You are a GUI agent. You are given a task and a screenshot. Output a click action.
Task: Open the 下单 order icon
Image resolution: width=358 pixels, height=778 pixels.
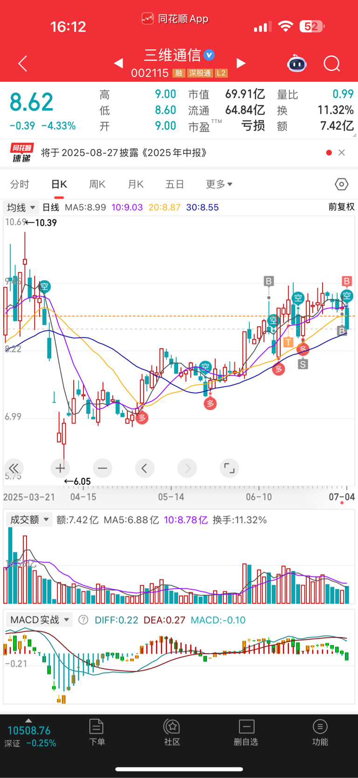tap(96, 732)
